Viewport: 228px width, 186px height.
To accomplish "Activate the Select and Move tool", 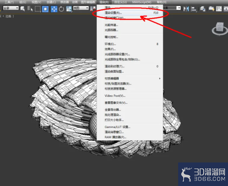I will click(54, 9).
